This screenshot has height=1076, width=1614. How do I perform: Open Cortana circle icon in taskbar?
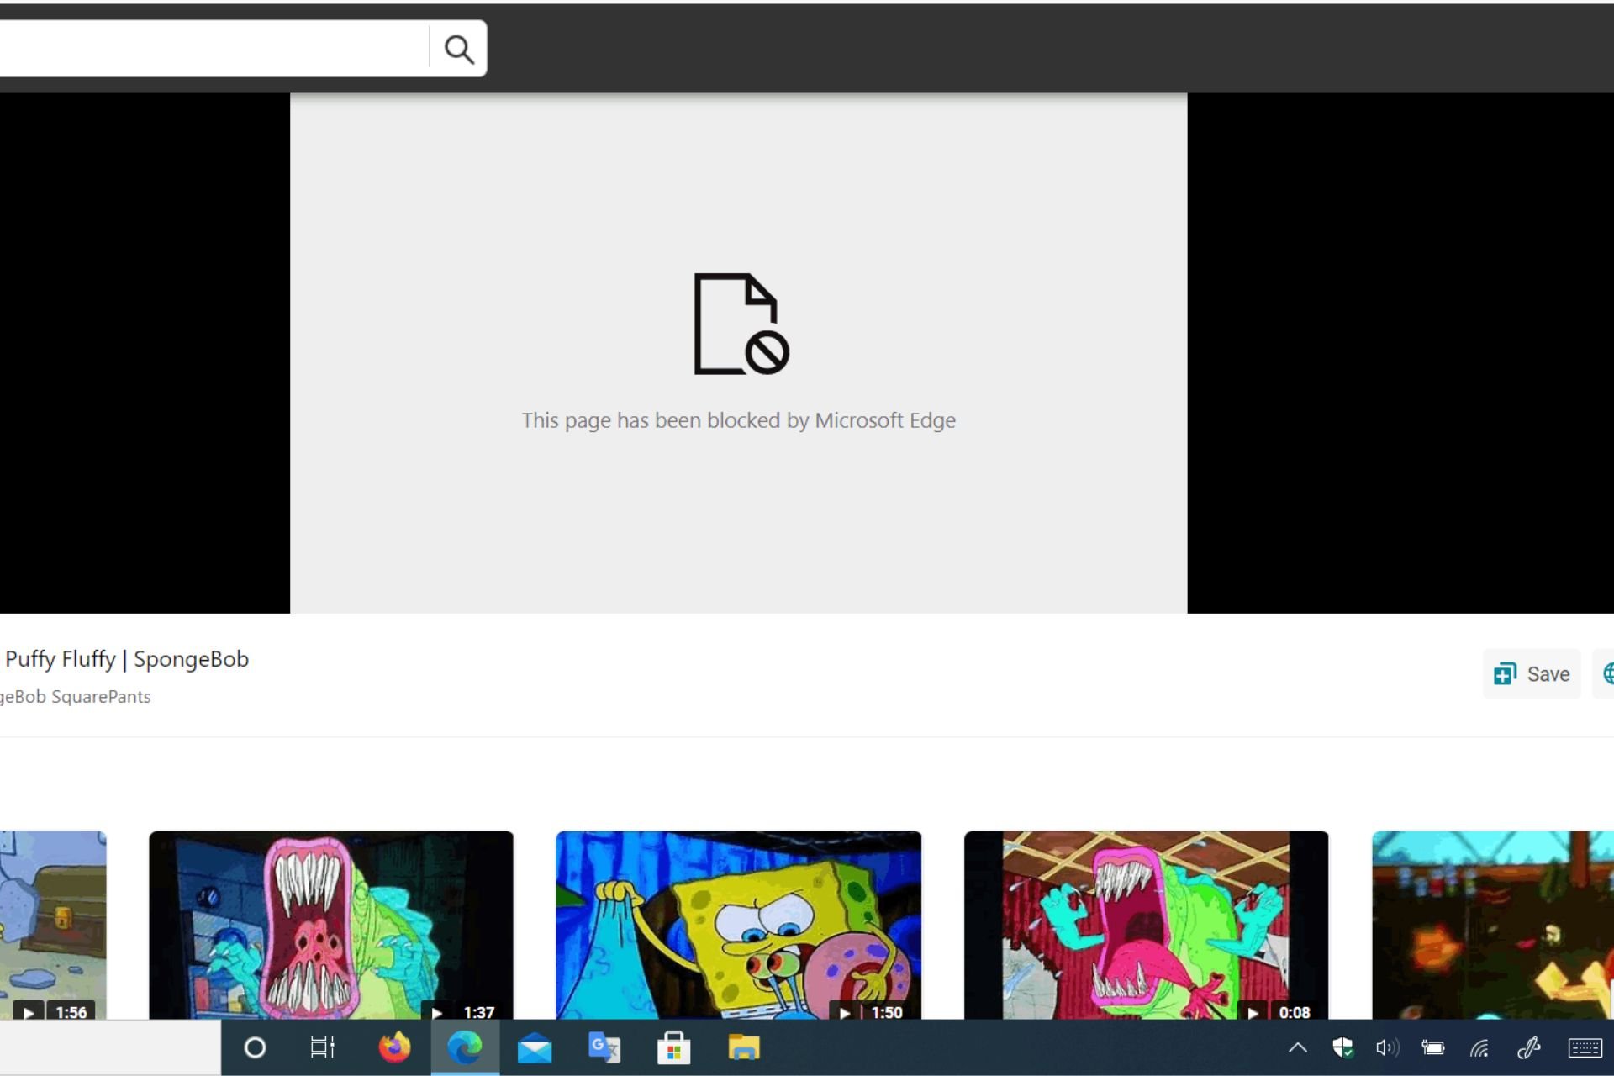[x=255, y=1047]
